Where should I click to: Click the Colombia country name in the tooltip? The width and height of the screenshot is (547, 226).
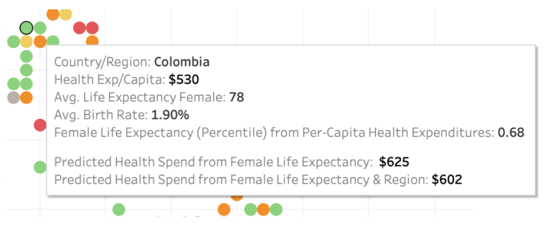pos(182,62)
